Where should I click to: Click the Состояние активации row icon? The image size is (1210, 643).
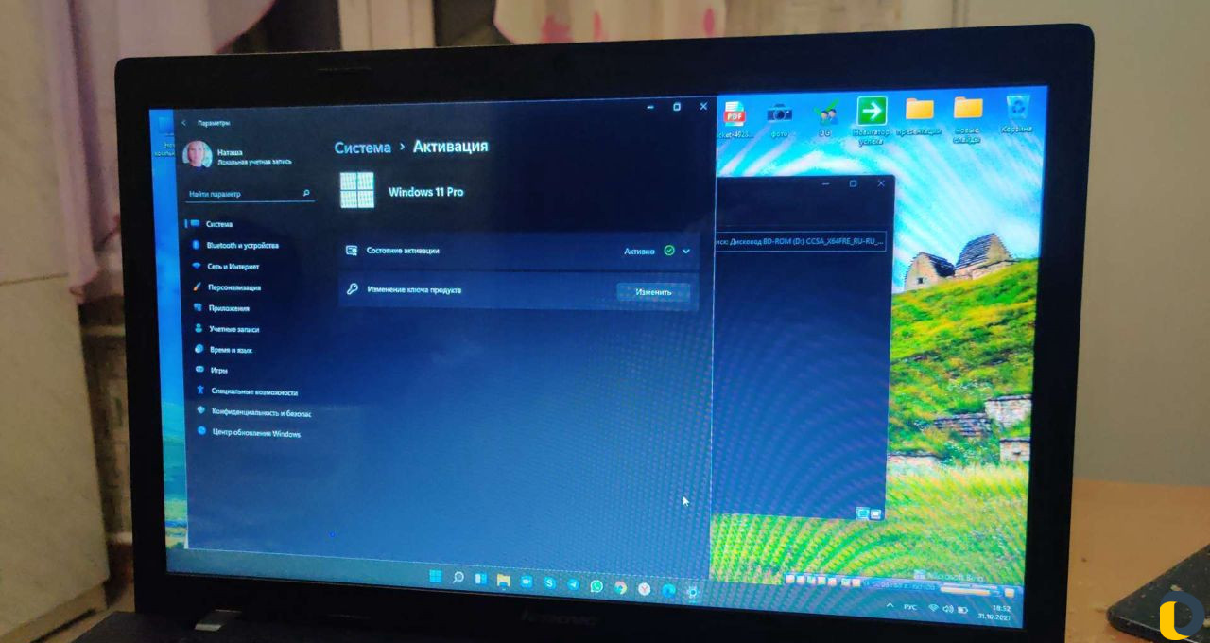(352, 251)
